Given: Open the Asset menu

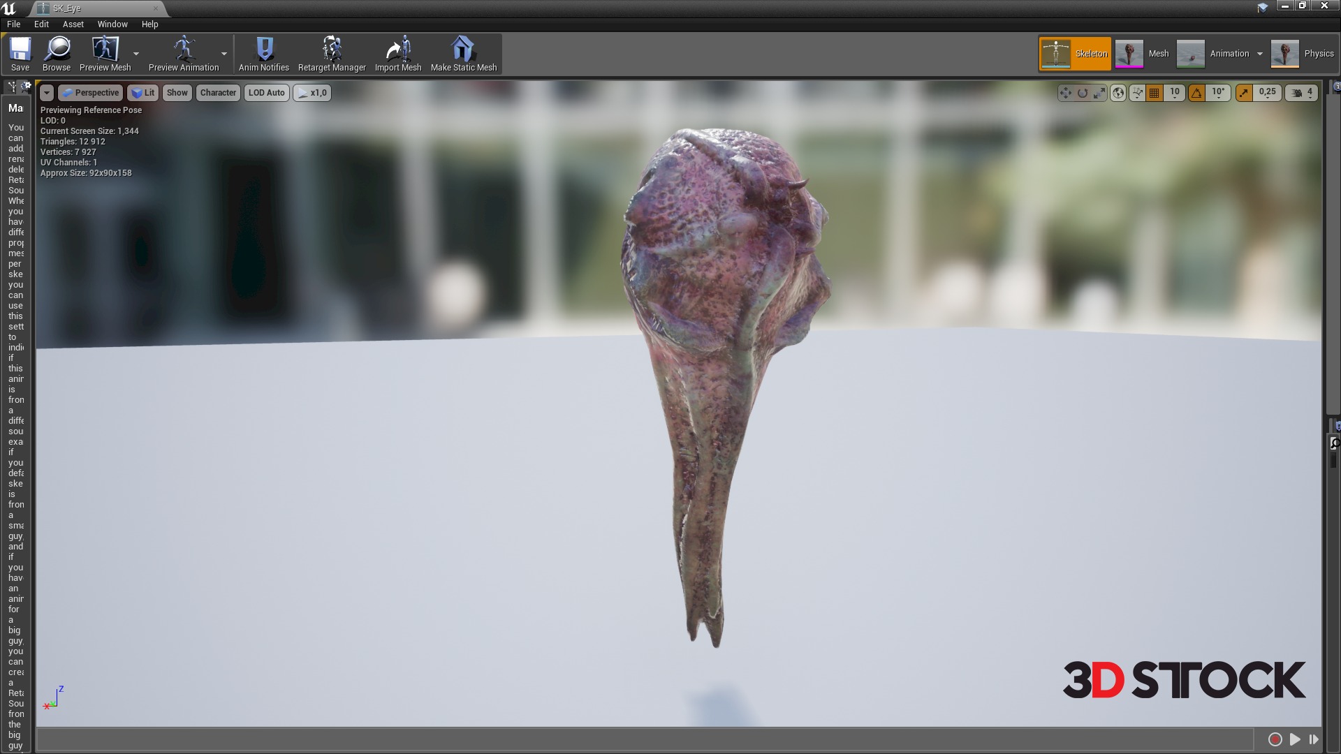Looking at the screenshot, I should (x=73, y=24).
